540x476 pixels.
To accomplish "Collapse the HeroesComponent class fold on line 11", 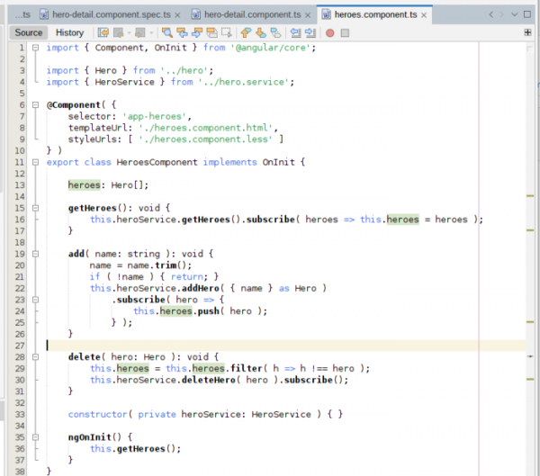I will [35, 162].
